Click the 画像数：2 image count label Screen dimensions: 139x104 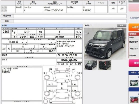[88, 26]
